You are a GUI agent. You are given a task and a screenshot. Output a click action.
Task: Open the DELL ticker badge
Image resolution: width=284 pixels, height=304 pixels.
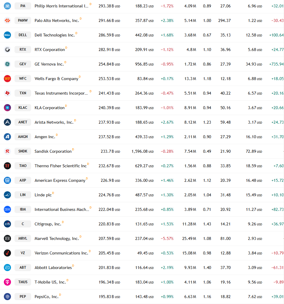click(x=23, y=35)
